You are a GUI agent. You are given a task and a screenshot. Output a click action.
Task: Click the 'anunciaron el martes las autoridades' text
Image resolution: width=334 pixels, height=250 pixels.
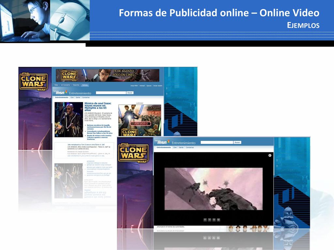pyautogui.click(x=171, y=227)
